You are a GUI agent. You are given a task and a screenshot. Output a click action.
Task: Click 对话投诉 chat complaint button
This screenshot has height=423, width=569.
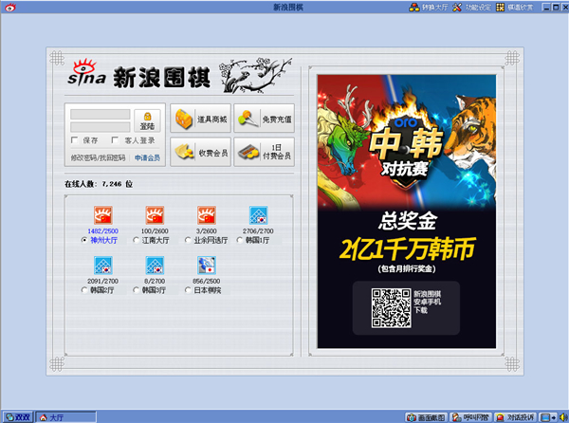tap(516, 417)
